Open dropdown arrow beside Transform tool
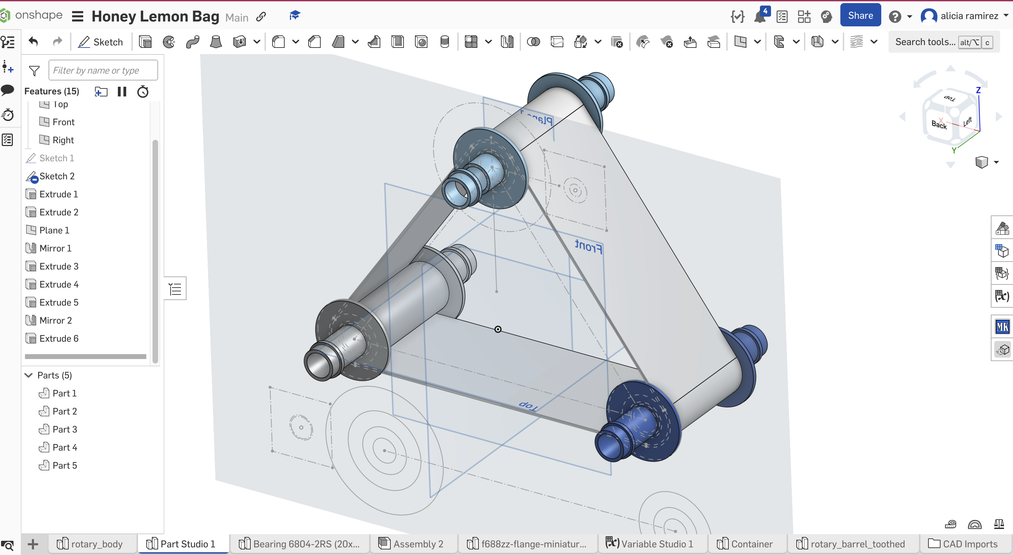The image size is (1013, 555). point(598,42)
